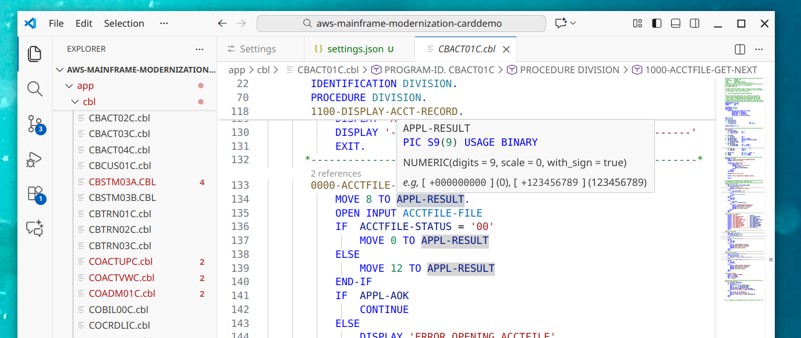Toggle the secondary side bar visibility

click(x=694, y=23)
